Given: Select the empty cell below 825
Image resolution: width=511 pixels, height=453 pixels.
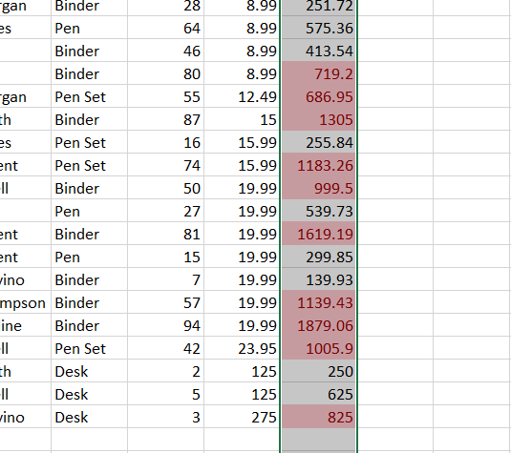Looking at the screenshot, I should 318,440.
